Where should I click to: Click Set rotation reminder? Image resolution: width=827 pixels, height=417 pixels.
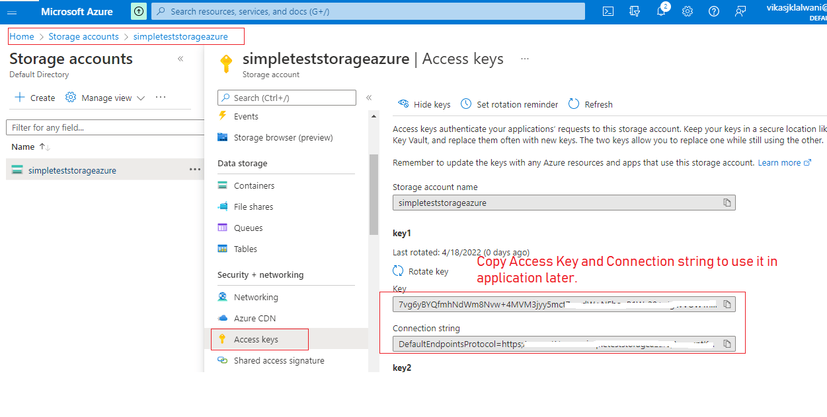[510, 104]
